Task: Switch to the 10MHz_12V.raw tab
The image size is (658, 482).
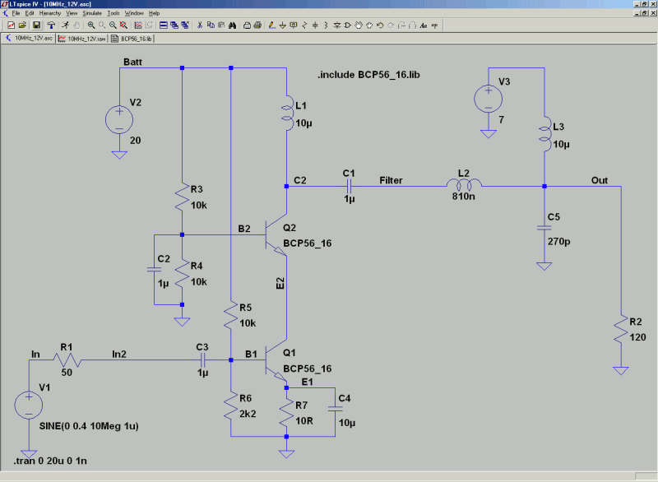Action: (x=82, y=39)
